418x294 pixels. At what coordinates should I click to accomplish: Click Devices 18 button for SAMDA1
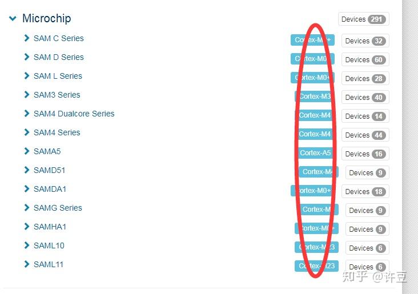click(x=365, y=192)
